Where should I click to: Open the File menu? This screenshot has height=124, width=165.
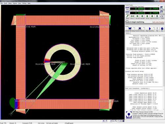(x=2, y=3)
